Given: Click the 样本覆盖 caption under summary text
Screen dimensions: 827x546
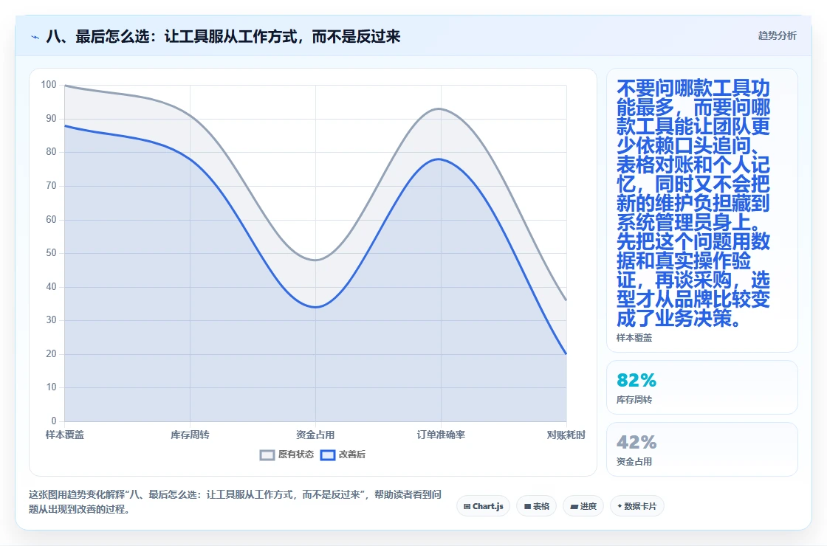Looking at the screenshot, I should pyautogui.click(x=634, y=338).
